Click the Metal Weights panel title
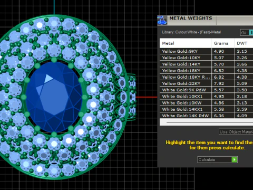The height and width of the screenshot is (190, 253). point(191,18)
